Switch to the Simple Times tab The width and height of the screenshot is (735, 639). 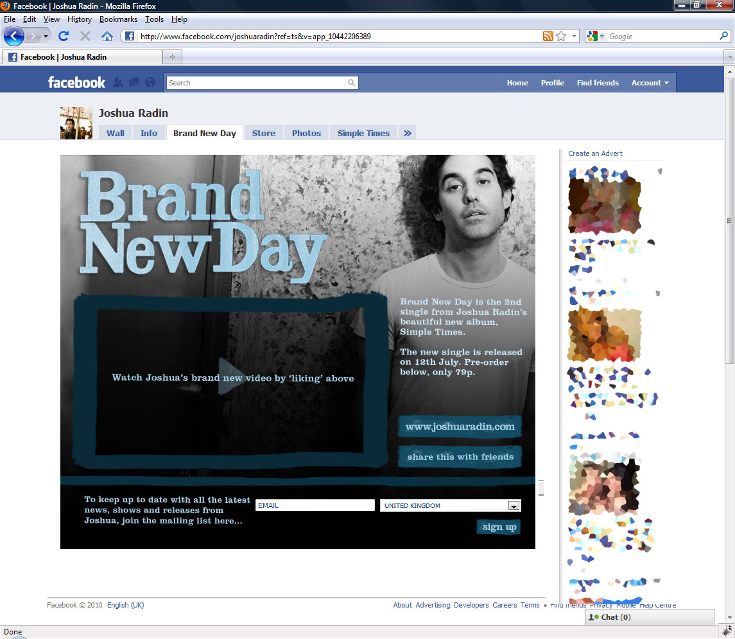(x=363, y=133)
